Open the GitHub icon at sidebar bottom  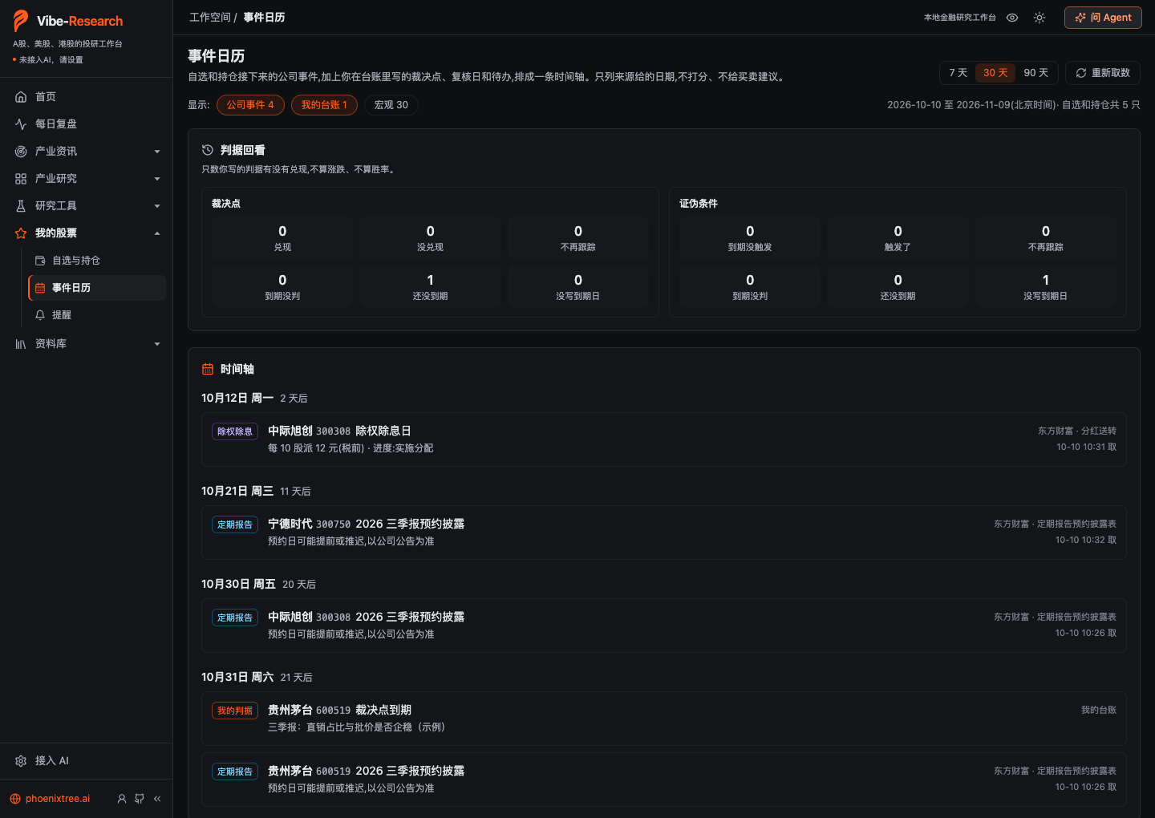click(x=140, y=799)
